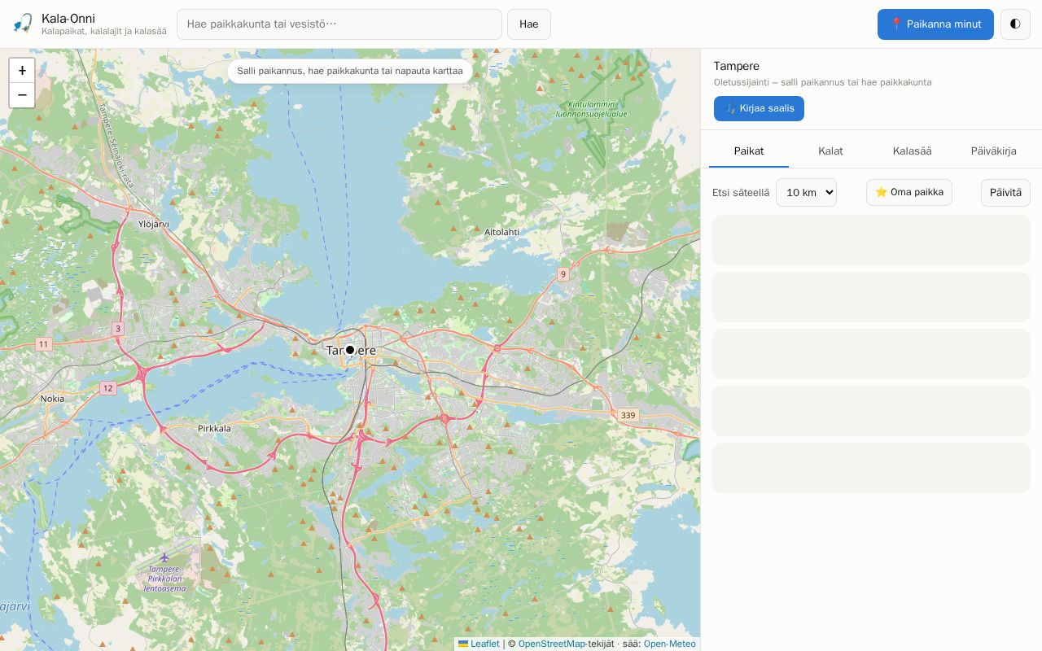This screenshot has width=1042, height=651.
Task: Click the airport icon at Tampere-Pirkkala
Action: (164, 557)
